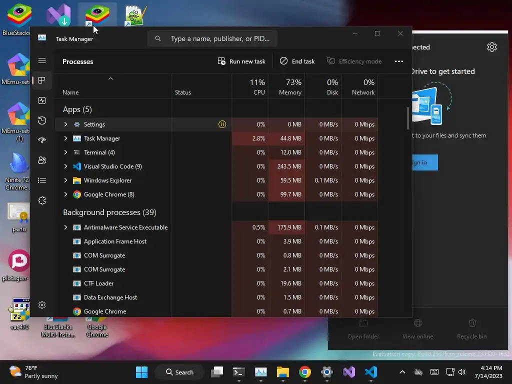The height and width of the screenshot is (384, 512).
Task: Click the suspended pause icon on Settings row
Action: [x=222, y=124]
